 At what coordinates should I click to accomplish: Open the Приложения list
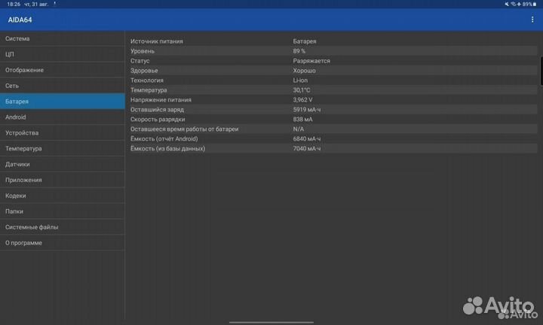click(x=63, y=180)
